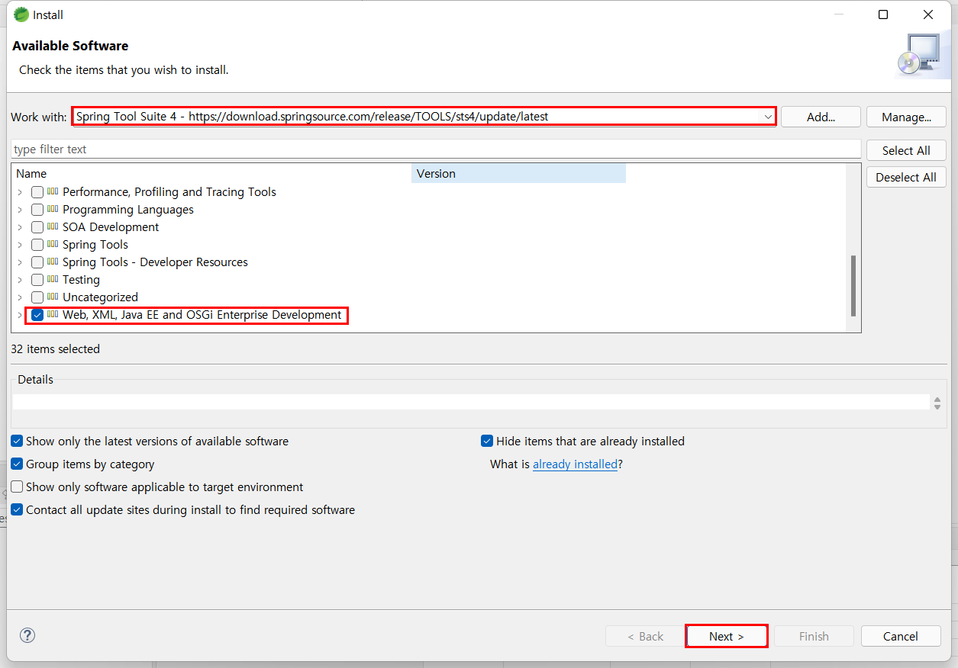
Task: Click category icon beside Performance, Profiling and Tracing Tools
Action: (53, 191)
